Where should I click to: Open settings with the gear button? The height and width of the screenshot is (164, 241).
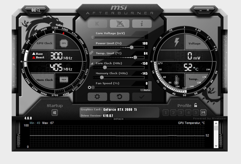(97, 96)
